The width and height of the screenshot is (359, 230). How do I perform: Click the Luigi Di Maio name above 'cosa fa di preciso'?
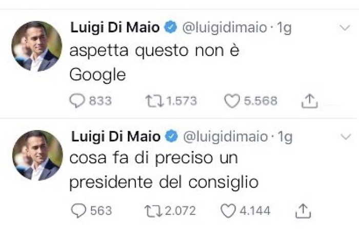(x=115, y=136)
